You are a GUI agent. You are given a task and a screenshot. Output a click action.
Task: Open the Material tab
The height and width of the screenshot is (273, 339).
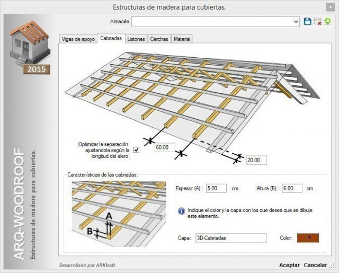click(x=182, y=39)
